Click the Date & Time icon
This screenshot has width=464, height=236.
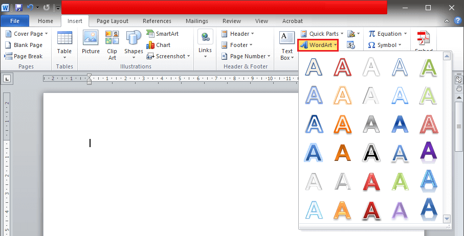(351, 45)
